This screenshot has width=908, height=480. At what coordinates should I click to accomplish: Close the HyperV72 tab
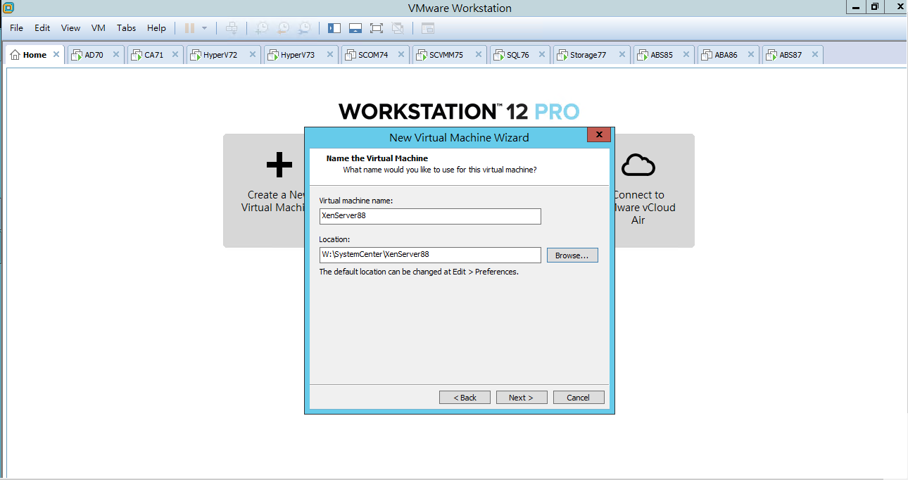(x=253, y=54)
